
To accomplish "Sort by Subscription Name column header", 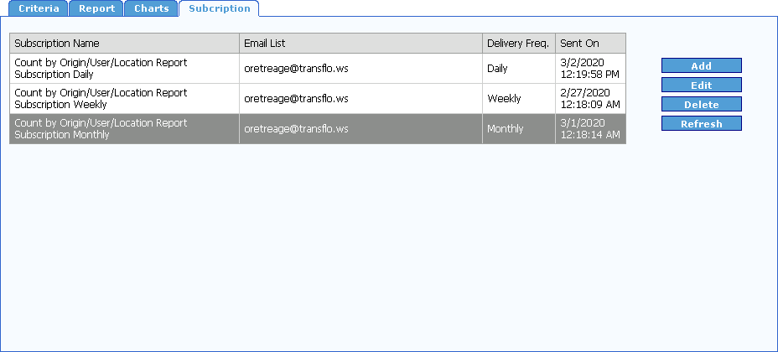I will pyautogui.click(x=124, y=44).
